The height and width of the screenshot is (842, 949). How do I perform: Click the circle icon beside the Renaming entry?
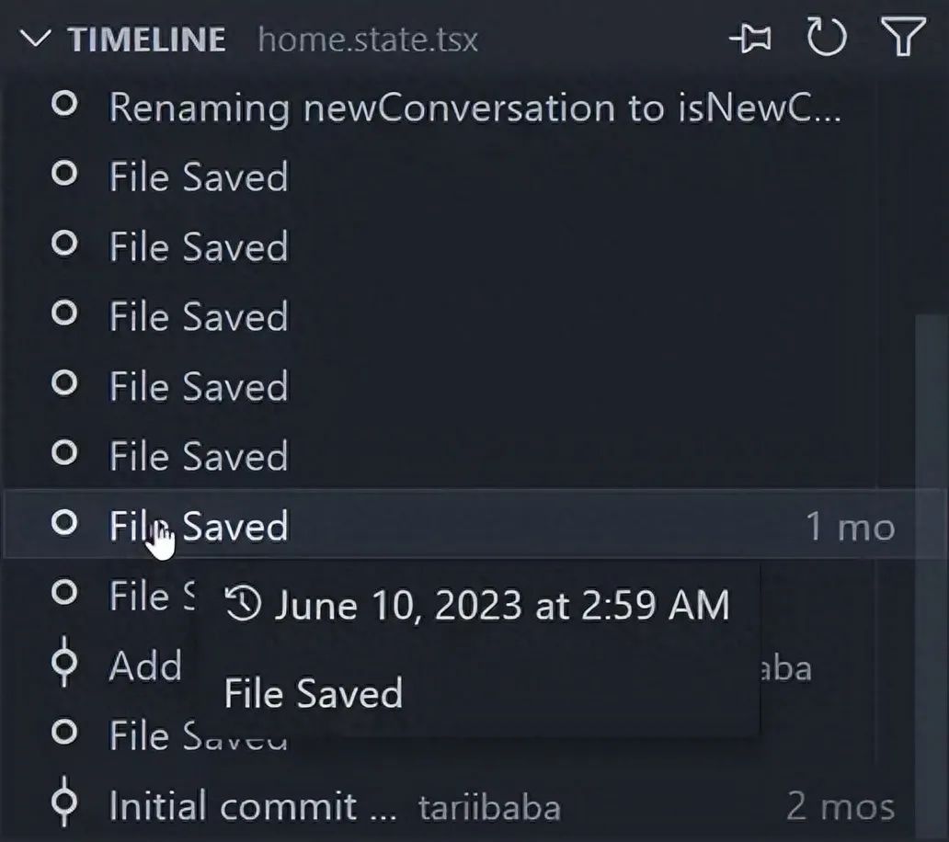63,106
